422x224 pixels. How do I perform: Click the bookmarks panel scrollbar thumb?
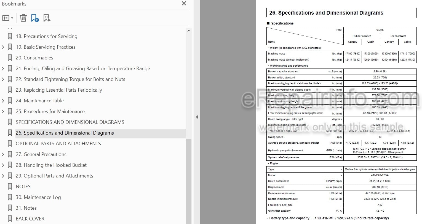pyautogui.click(x=189, y=181)
